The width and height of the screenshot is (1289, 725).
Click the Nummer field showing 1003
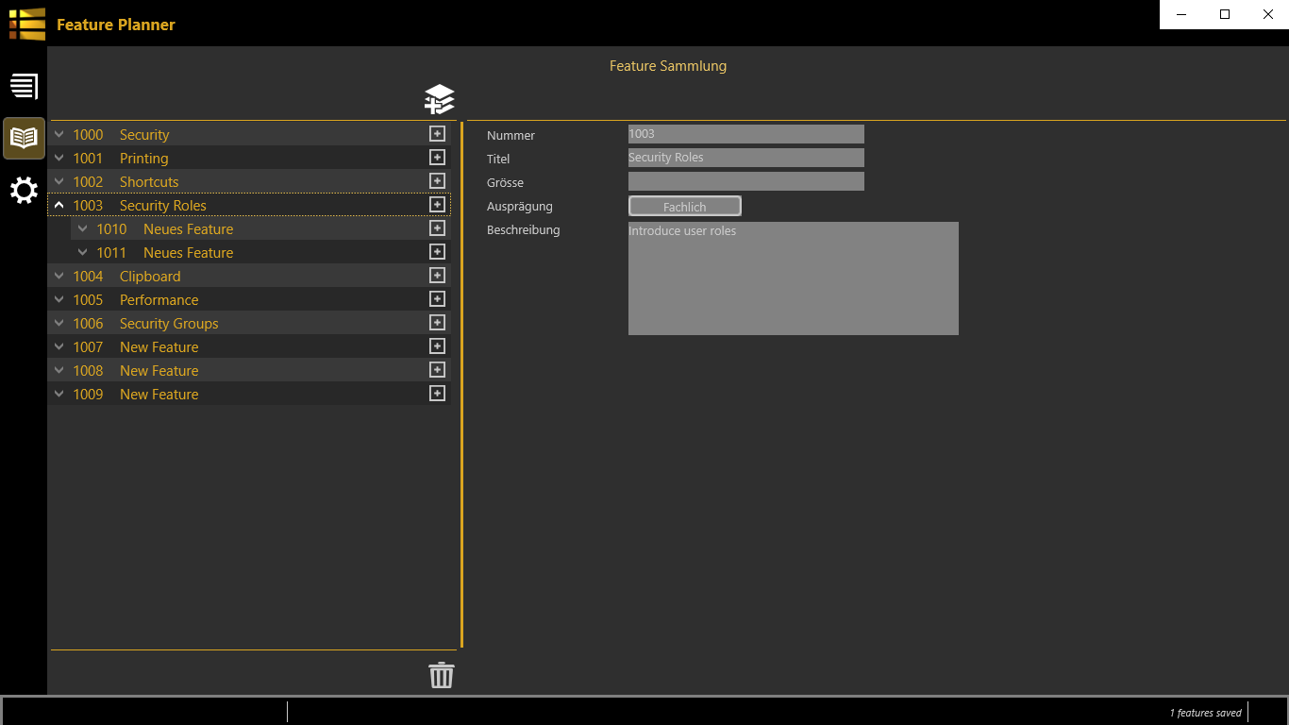click(x=746, y=134)
